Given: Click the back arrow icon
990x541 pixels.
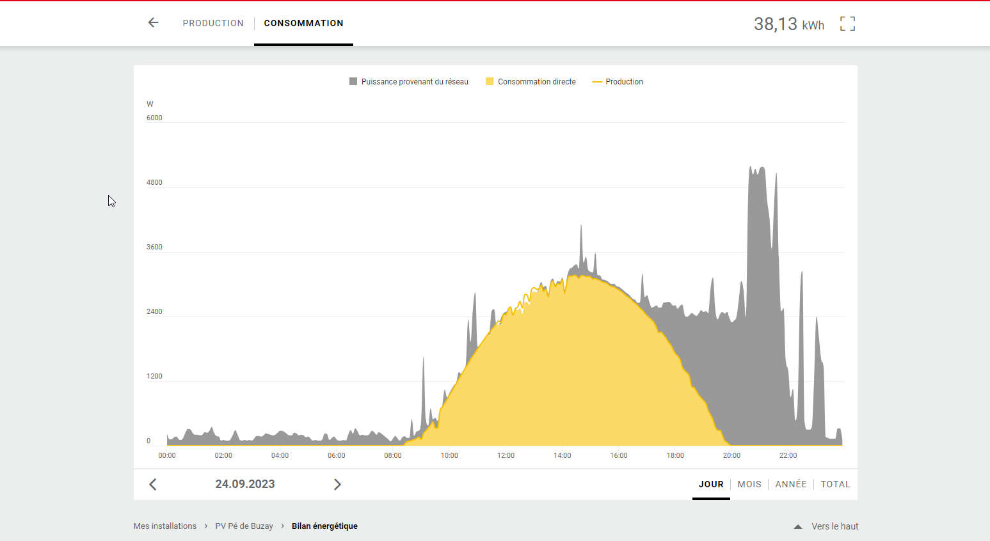Looking at the screenshot, I should coord(153,23).
